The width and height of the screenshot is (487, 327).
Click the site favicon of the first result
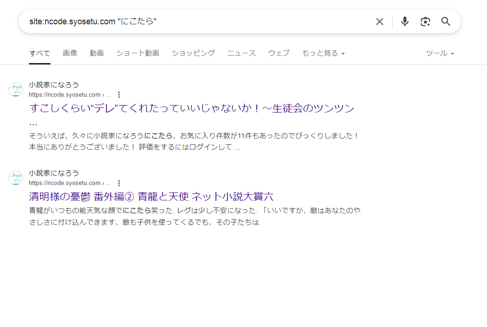click(x=15, y=90)
